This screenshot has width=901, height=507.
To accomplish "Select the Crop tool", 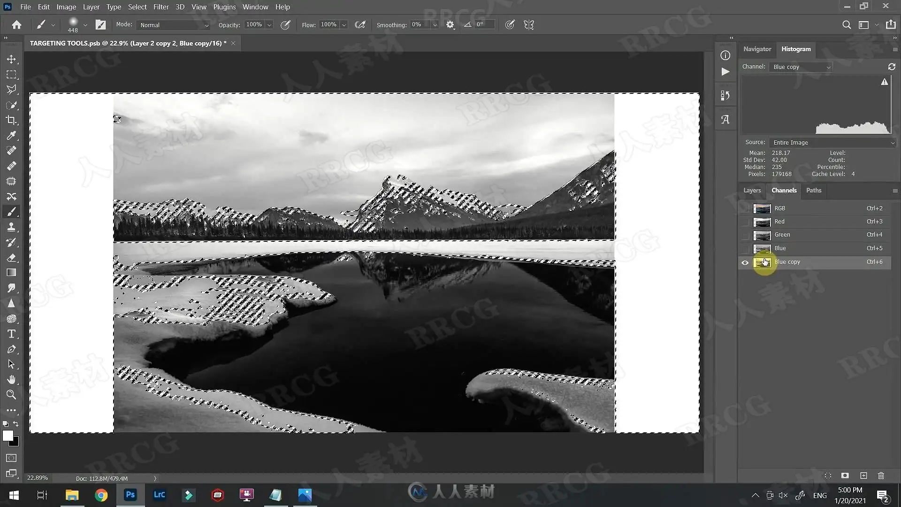I will pos(11,120).
